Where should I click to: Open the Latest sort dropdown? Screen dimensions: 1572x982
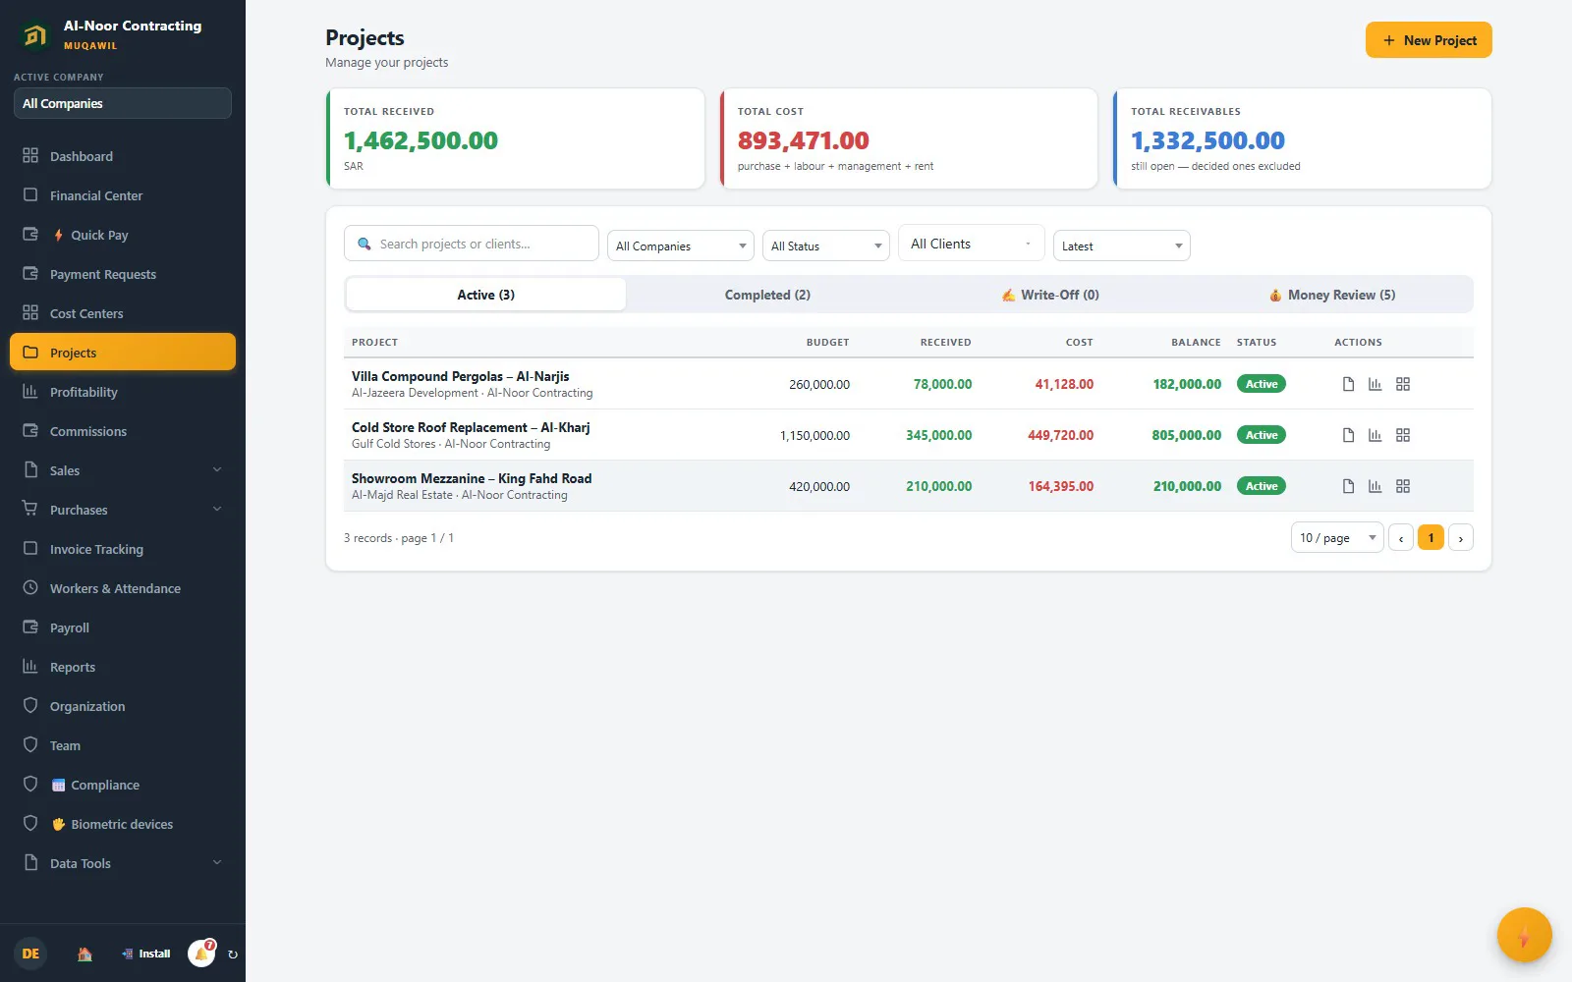1122,245
